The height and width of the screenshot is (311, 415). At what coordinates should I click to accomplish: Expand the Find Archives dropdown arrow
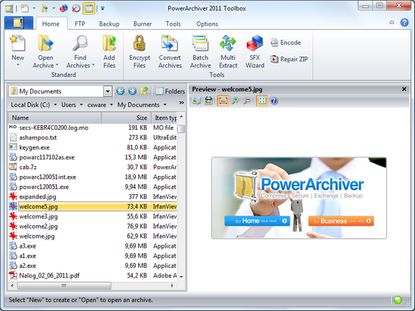pos(93,65)
